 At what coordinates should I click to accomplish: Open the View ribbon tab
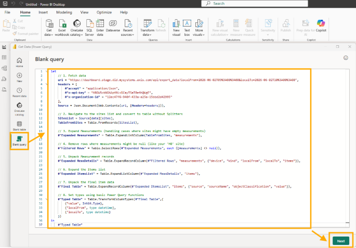[x=84, y=12]
